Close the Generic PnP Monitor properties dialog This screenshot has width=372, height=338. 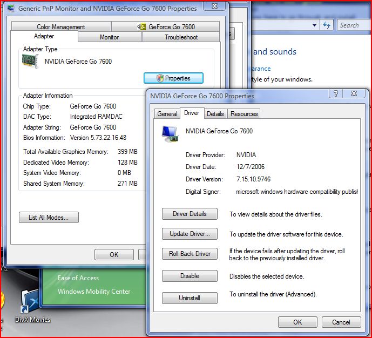coord(214,6)
